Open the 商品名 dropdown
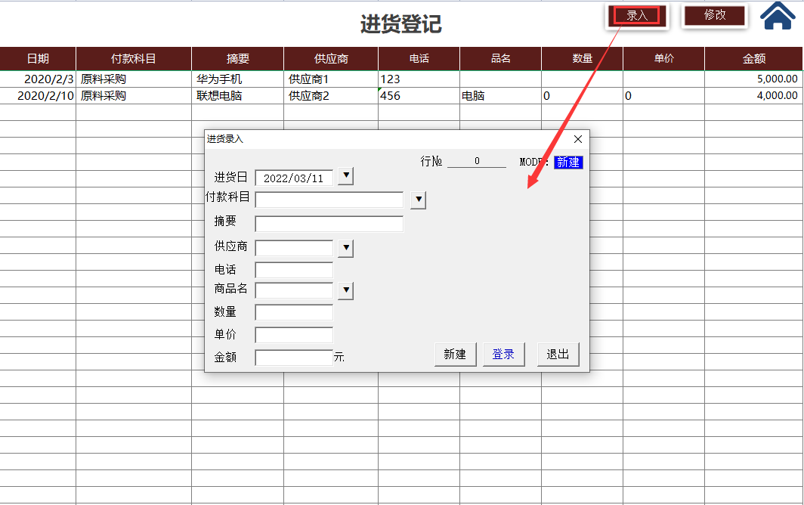The width and height of the screenshot is (804, 505). pos(345,290)
